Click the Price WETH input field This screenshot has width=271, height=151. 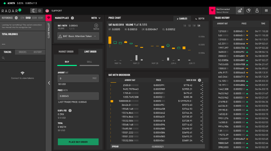[78, 96]
